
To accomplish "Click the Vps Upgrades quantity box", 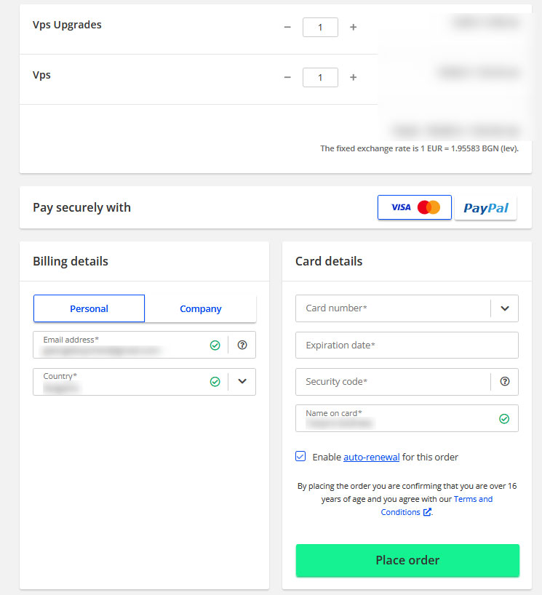I will [x=320, y=27].
